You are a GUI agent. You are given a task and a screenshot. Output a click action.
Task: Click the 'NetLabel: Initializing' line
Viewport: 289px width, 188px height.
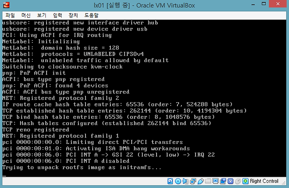click(41, 41)
